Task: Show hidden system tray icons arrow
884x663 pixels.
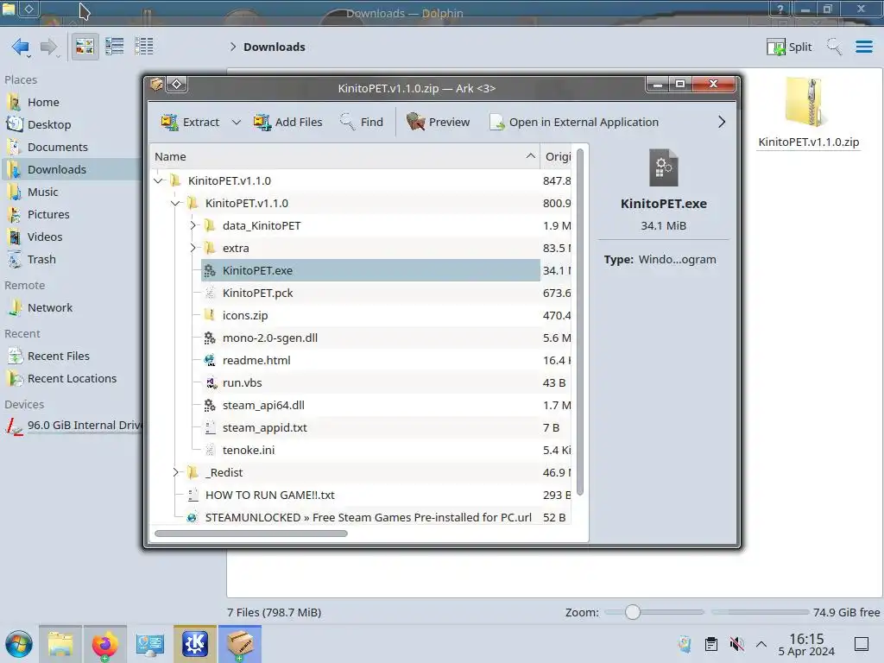Action: click(761, 644)
